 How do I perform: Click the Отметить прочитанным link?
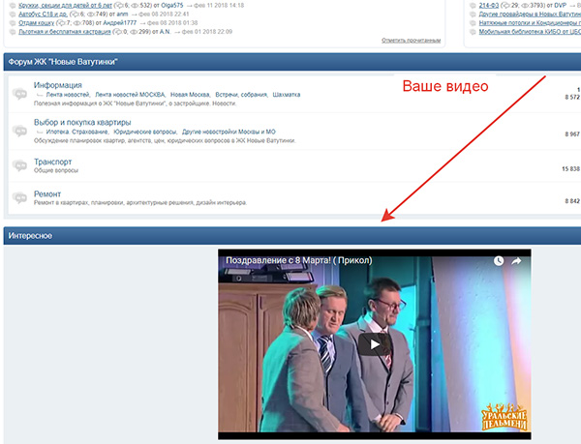[x=411, y=41]
